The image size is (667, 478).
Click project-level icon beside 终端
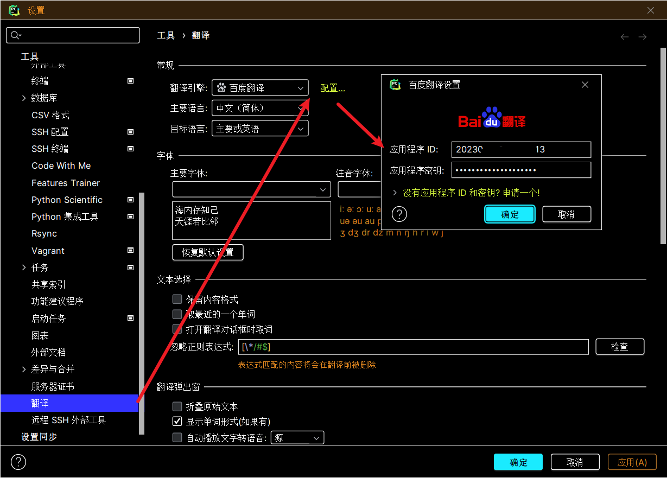click(x=130, y=81)
